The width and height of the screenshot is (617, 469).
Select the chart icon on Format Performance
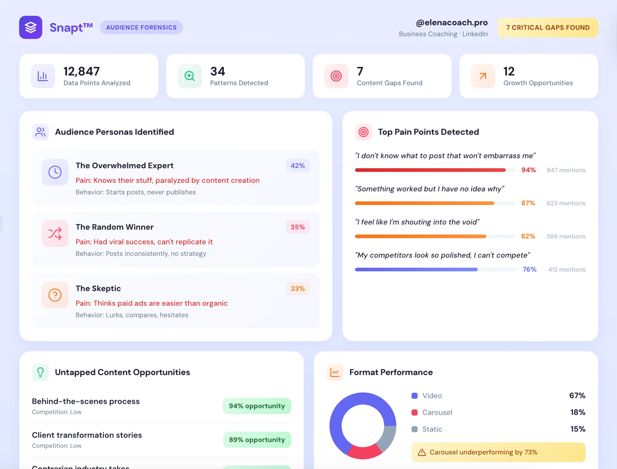(335, 372)
